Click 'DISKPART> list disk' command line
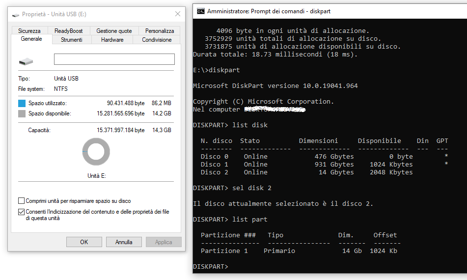467x280 pixels. click(230, 125)
